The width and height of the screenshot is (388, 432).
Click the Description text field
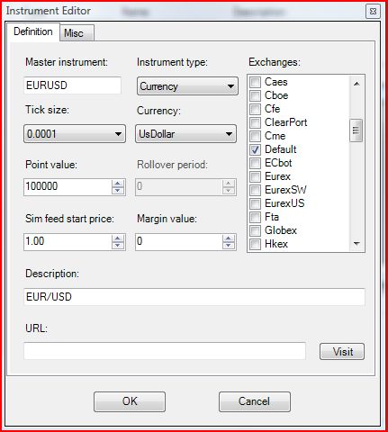point(194,297)
